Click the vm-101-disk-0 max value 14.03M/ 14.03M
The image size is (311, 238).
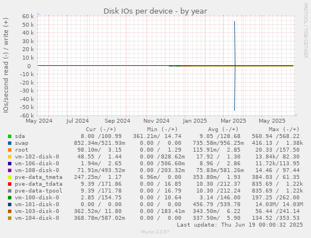[x=279, y=204]
